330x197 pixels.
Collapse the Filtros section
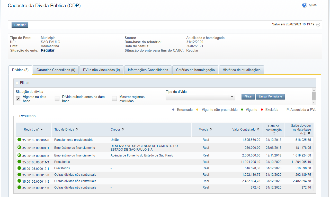pyautogui.click(x=17, y=83)
